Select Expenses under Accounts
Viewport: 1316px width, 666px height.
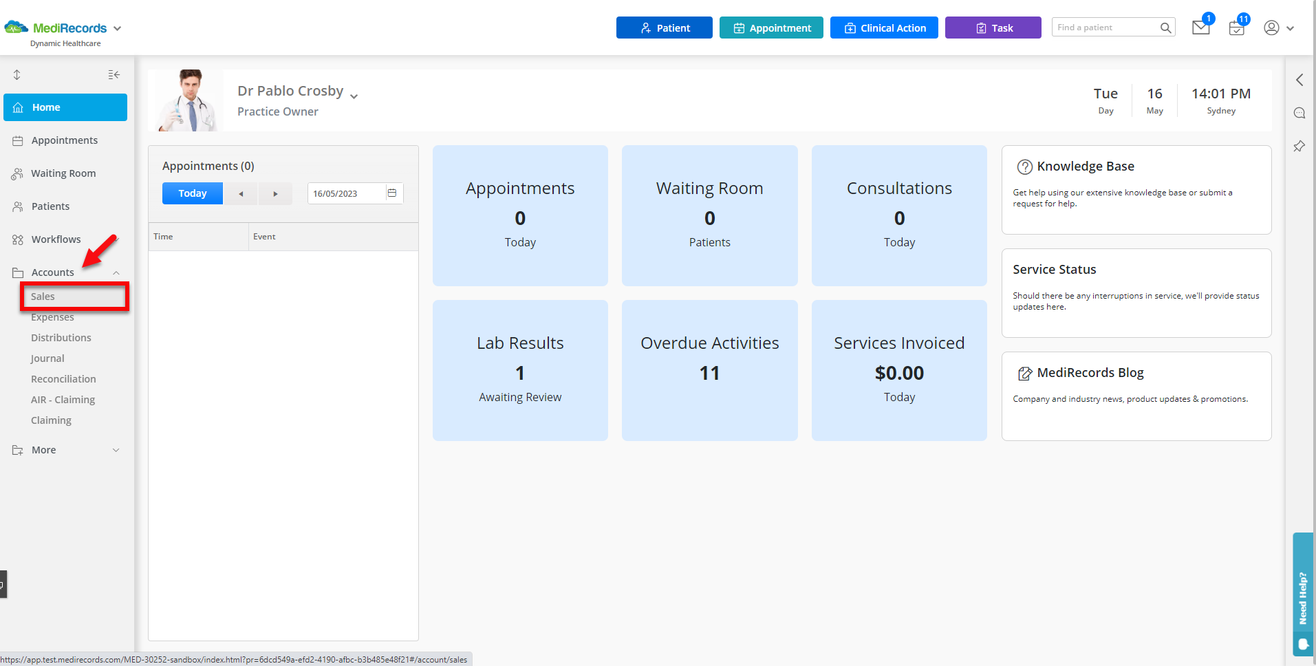[x=52, y=317]
